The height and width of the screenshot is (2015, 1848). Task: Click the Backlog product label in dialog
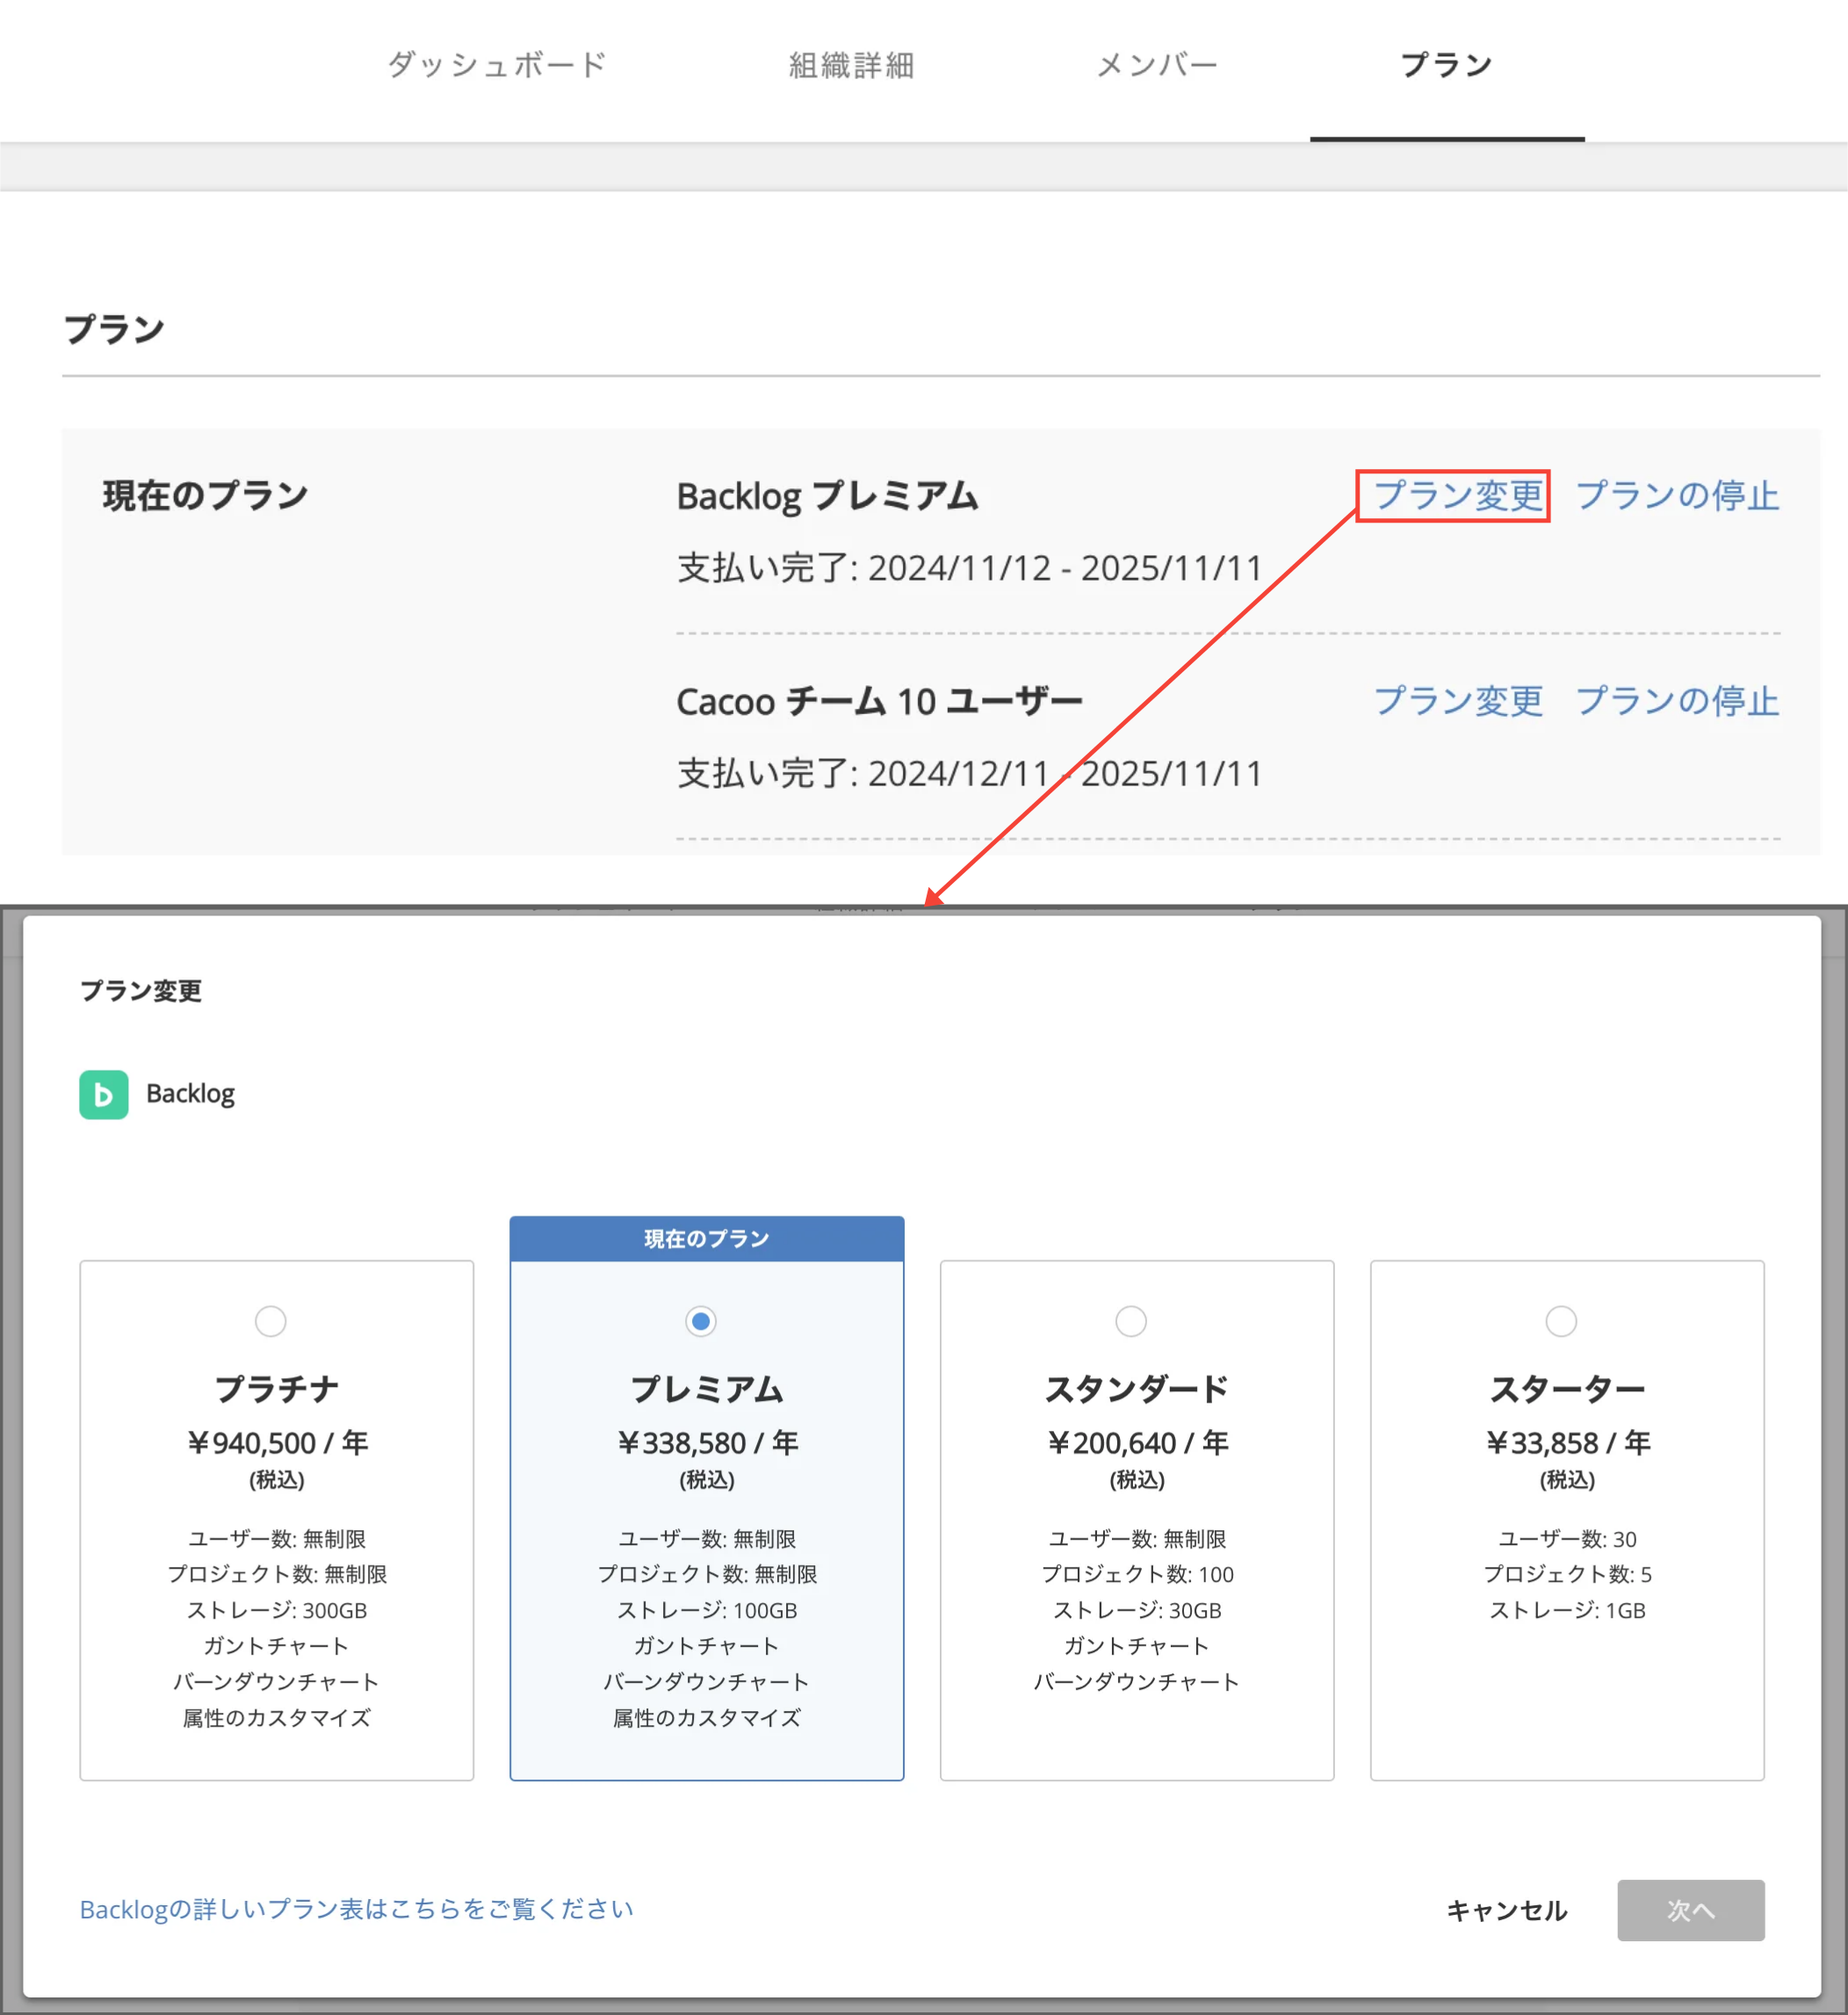click(190, 1094)
